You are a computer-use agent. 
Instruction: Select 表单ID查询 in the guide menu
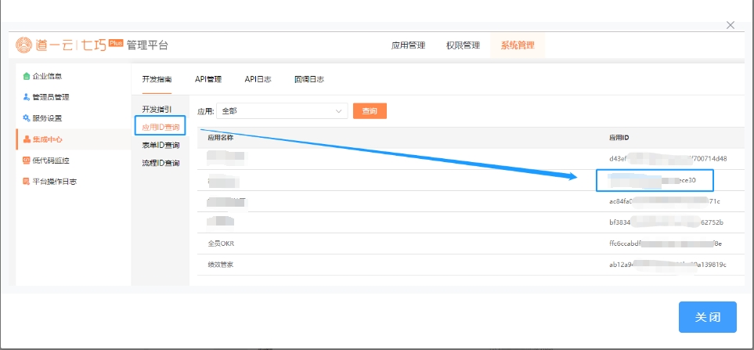(161, 145)
